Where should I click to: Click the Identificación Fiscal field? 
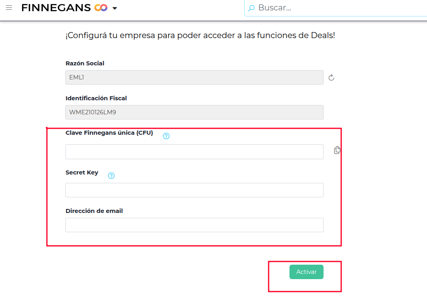(194, 112)
